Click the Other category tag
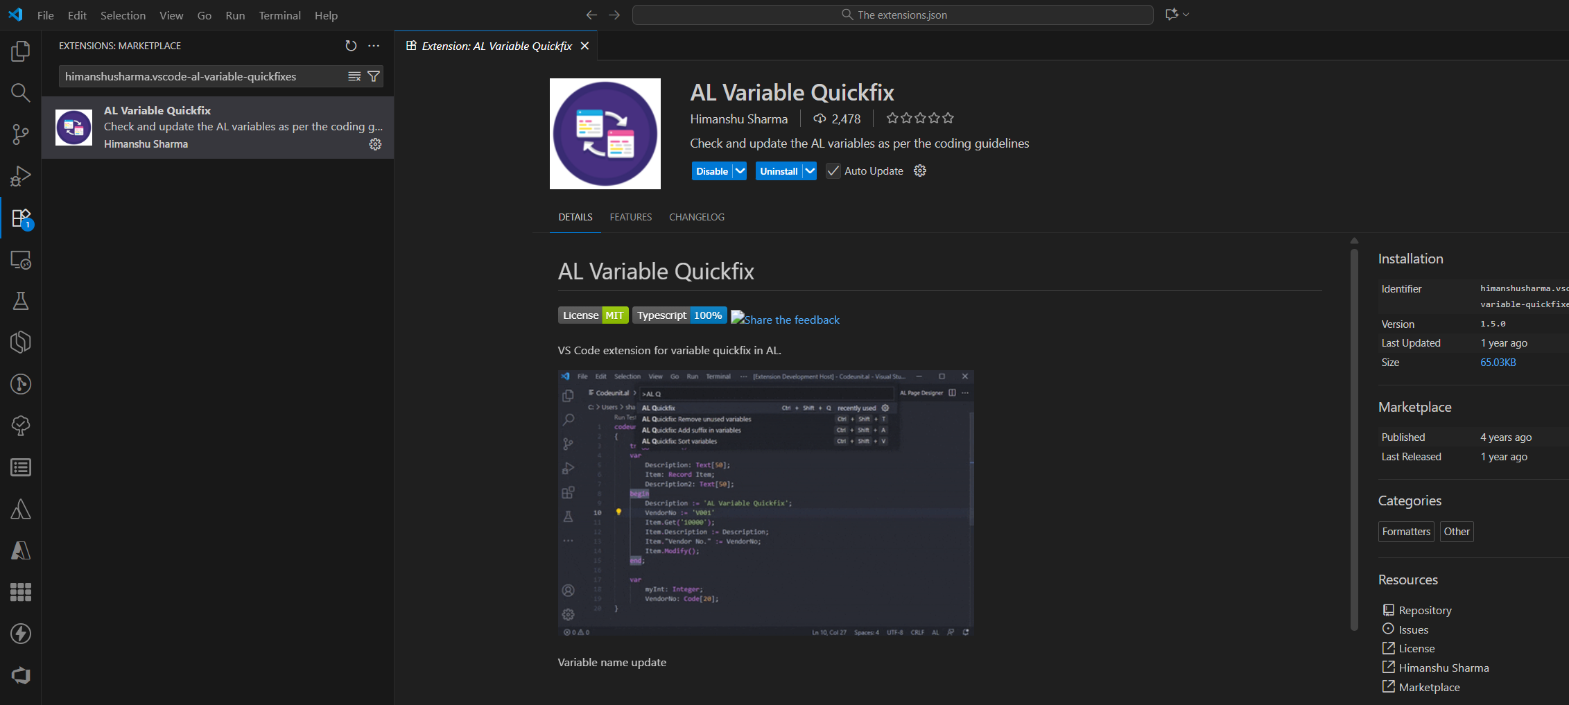Screen dimensions: 1569x705 (x=1457, y=532)
